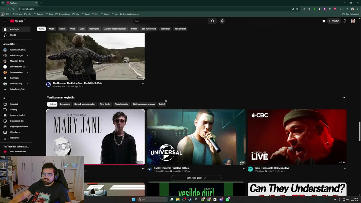The width and height of the screenshot is (361, 203).
Task: Open the Oluştur create menu
Action: (x=333, y=21)
